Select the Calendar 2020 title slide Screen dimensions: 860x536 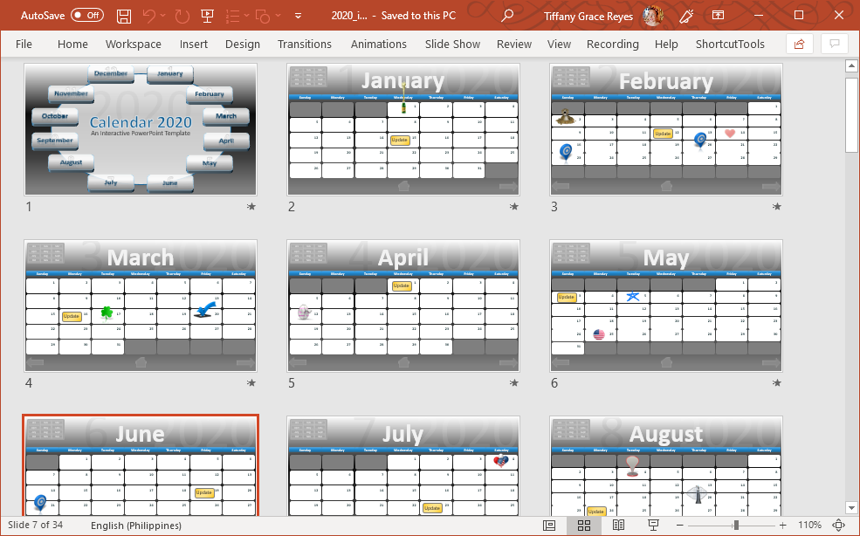point(141,129)
